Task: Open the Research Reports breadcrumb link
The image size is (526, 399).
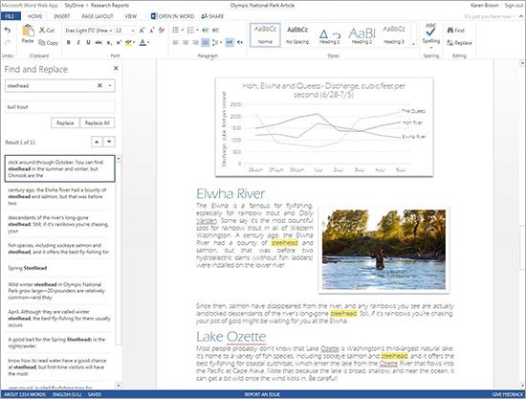Action: pos(110,6)
